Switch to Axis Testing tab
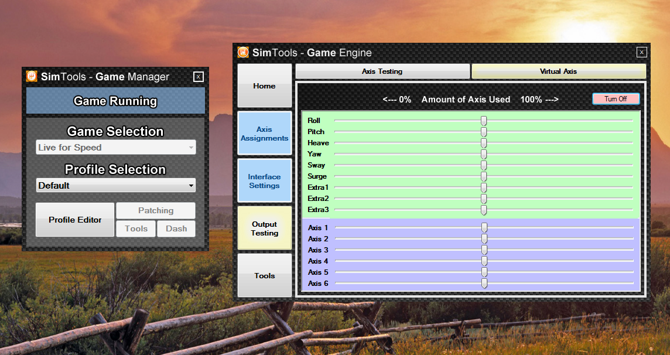670x355 pixels. pyautogui.click(x=382, y=71)
